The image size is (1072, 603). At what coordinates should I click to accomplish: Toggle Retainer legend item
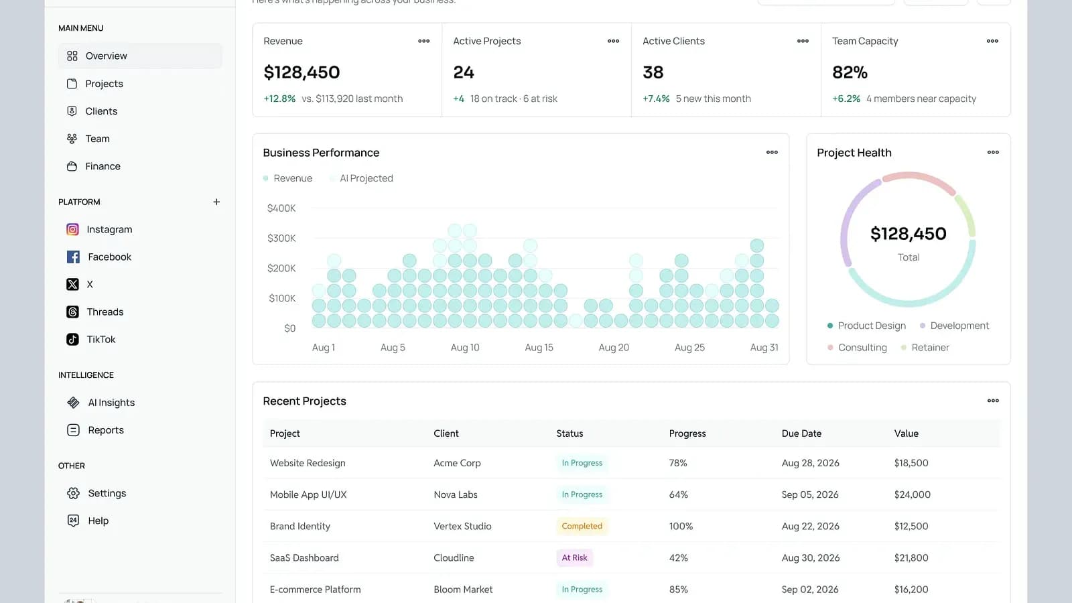(x=925, y=347)
